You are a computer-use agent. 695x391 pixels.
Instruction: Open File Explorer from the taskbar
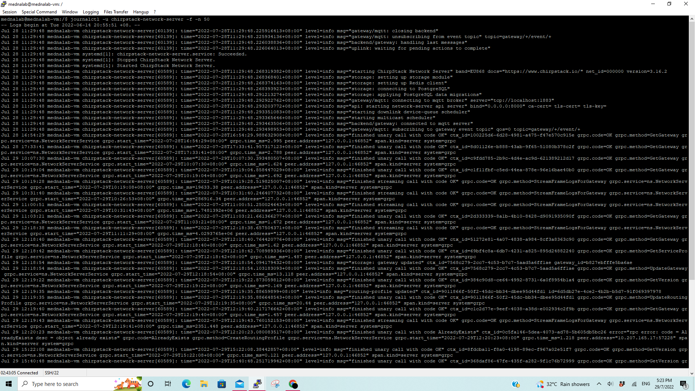coord(204,384)
